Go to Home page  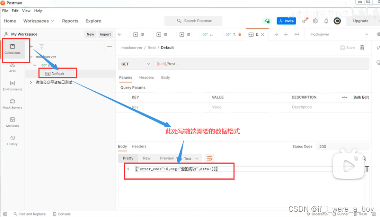pyautogui.click(x=10, y=21)
